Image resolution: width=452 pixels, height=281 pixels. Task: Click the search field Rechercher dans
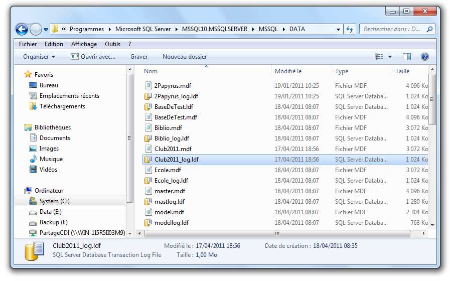394,29
